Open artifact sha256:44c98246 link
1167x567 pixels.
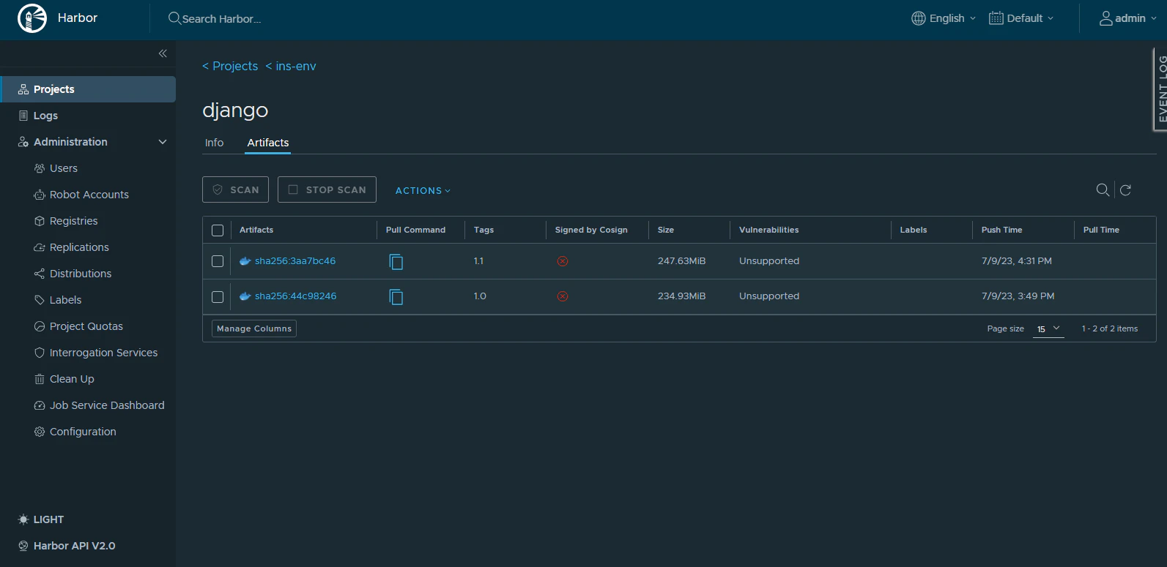click(296, 296)
